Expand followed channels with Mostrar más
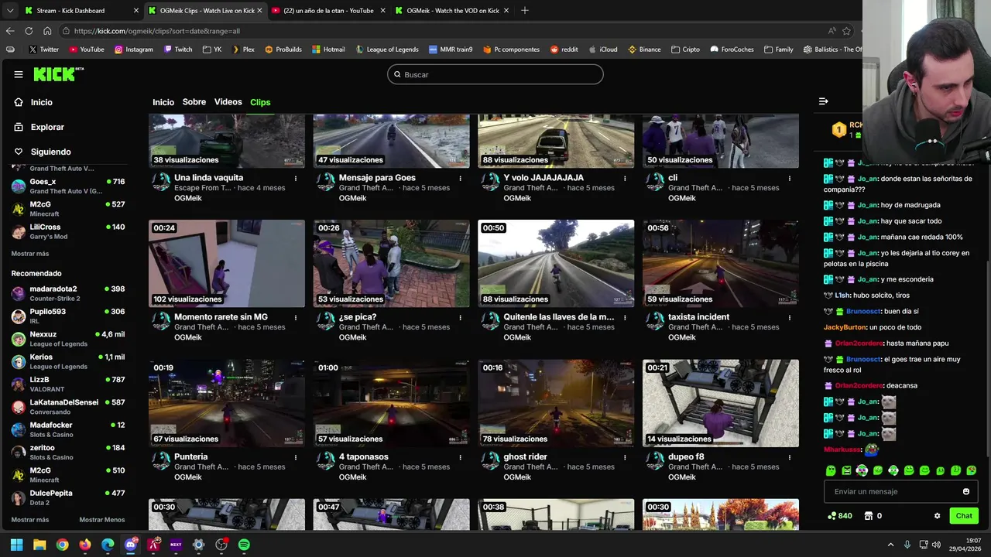The width and height of the screenshot is (991, 557). [x=30, y=254]
